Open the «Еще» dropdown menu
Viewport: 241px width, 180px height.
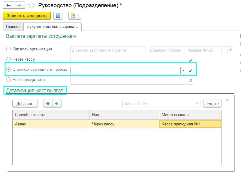point(212,103)
